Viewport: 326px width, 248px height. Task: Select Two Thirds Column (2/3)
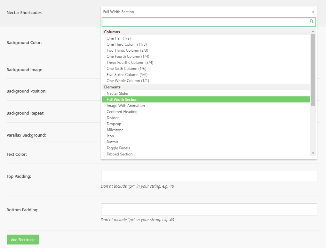click(127, 50)
